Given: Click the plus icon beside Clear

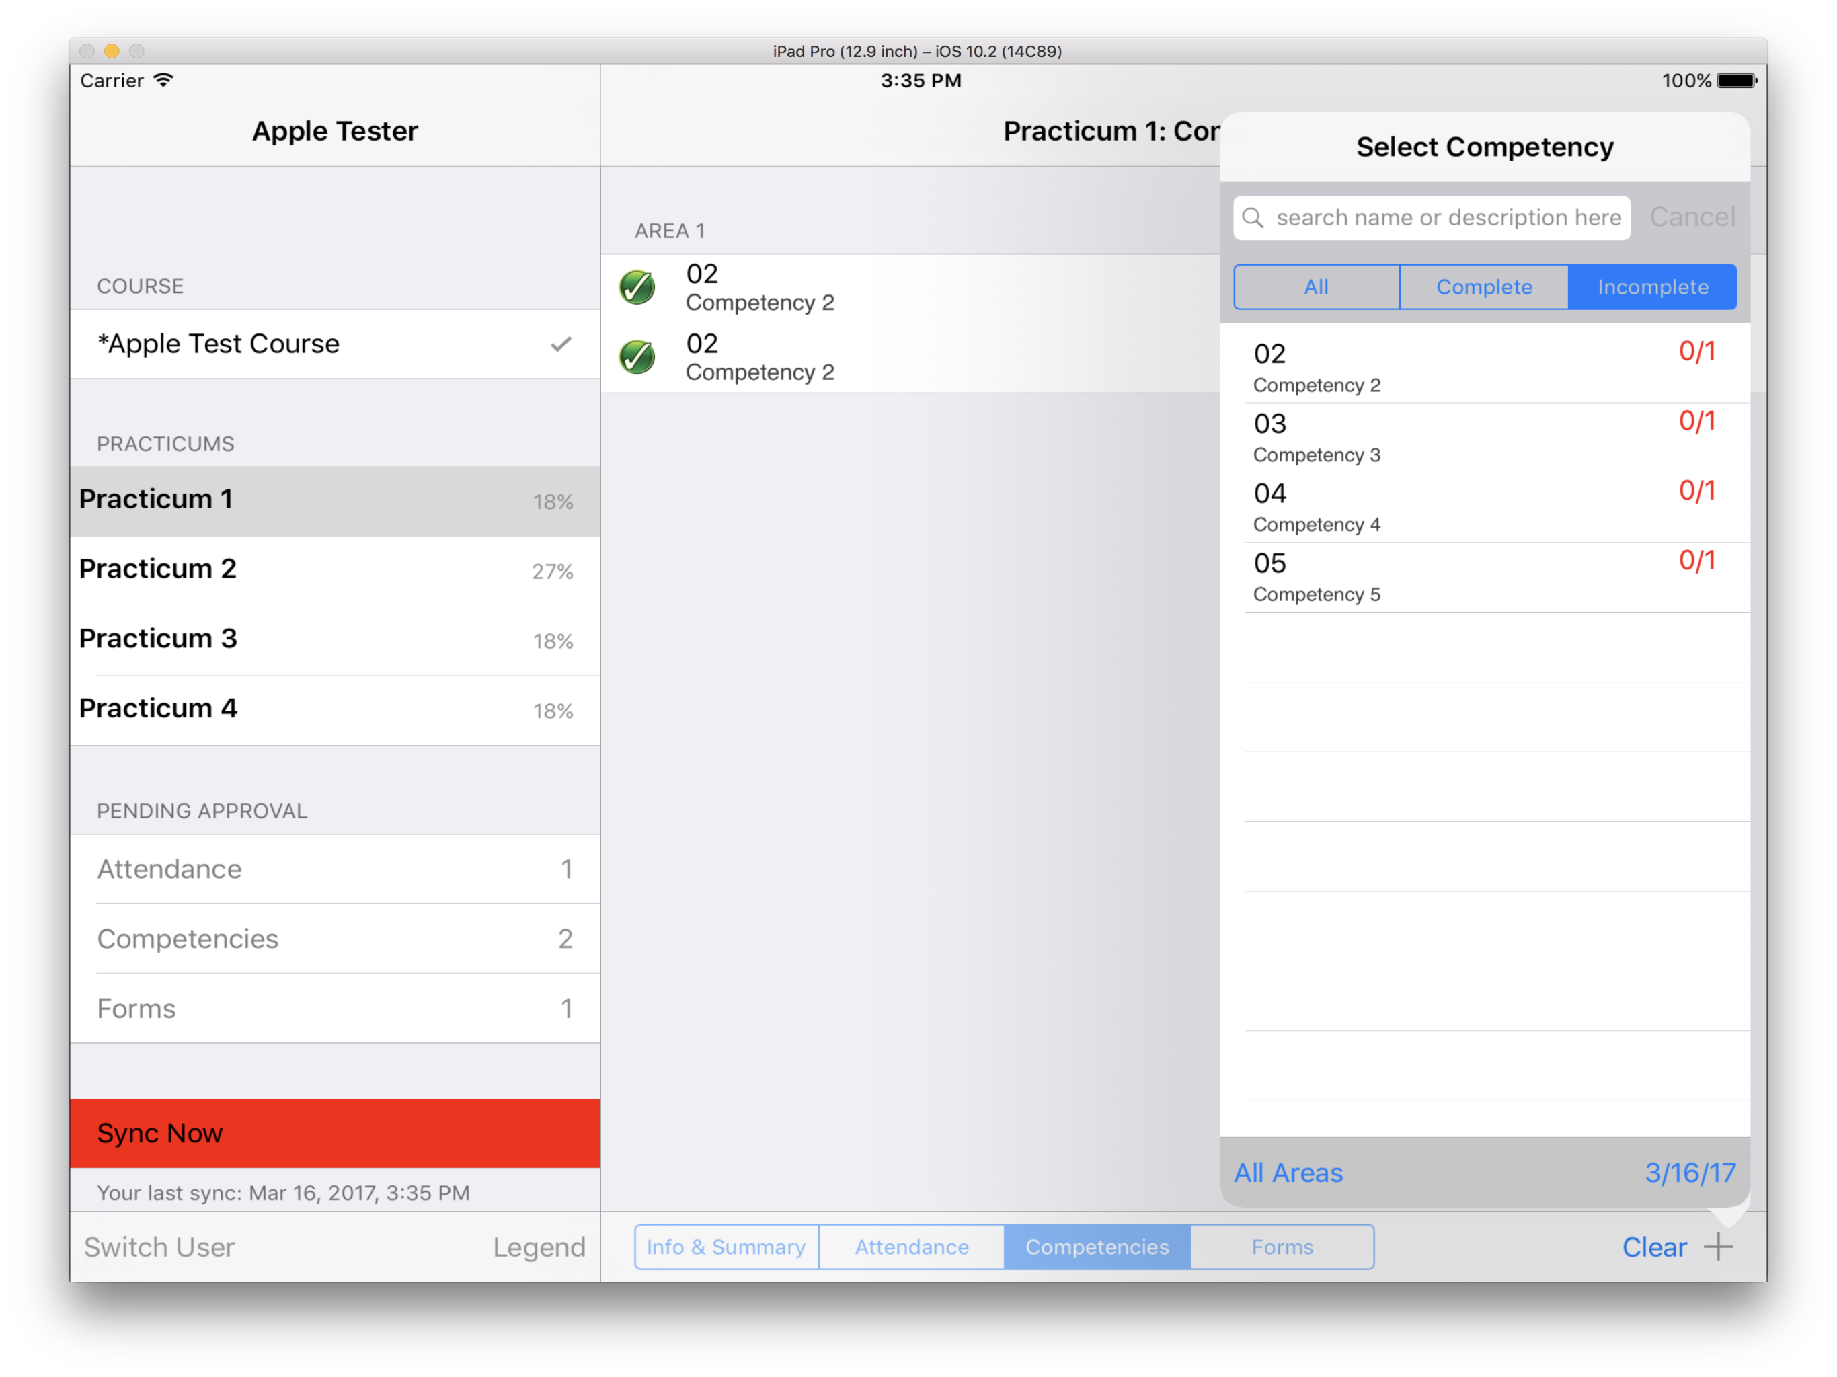Looking at the screenshot, I should click(1717, 1246).
